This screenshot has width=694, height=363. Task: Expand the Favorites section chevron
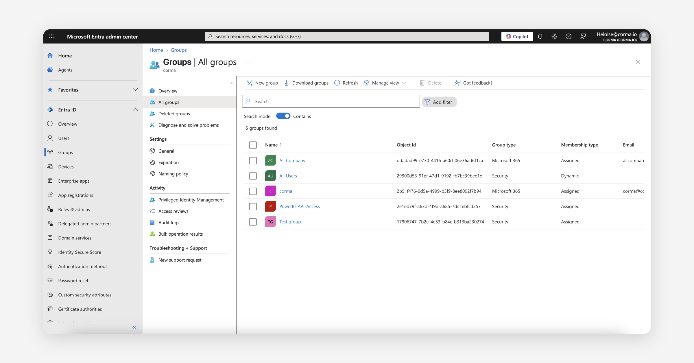[135, 90]
